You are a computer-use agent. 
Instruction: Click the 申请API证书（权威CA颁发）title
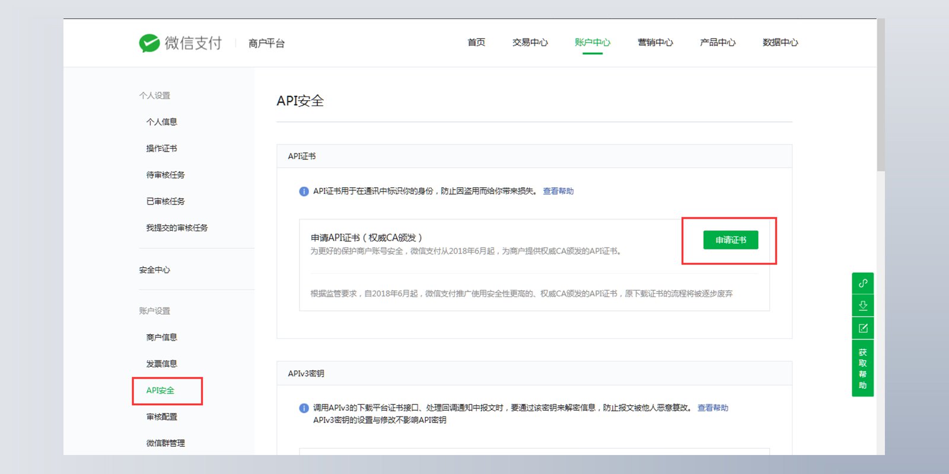click(367, 238)
